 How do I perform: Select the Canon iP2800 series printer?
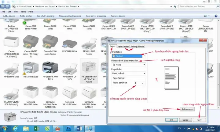70,25
